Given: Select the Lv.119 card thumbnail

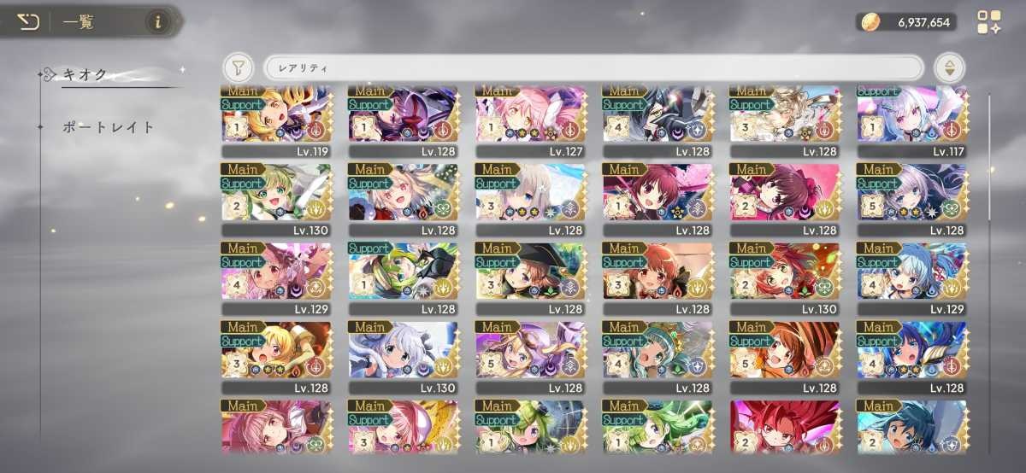Looking at the screenshot, I should pos(276,121).
